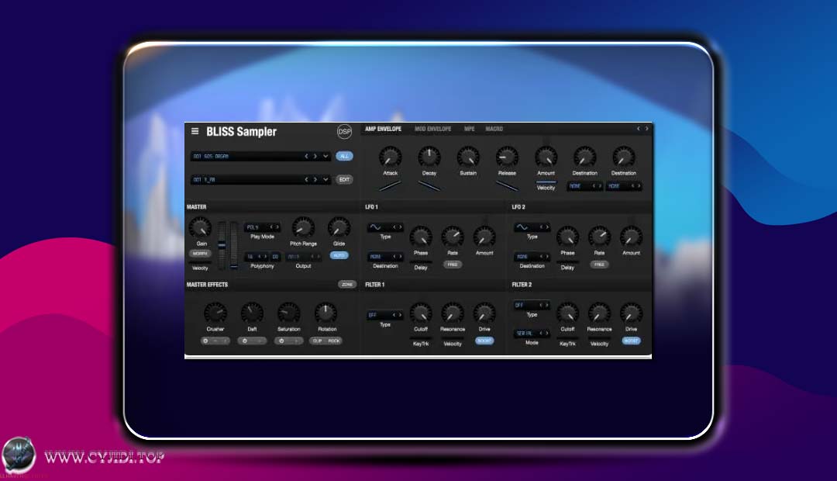
Task: Select ROCK in the Rotation mode switch
Action: pos(333,341)
